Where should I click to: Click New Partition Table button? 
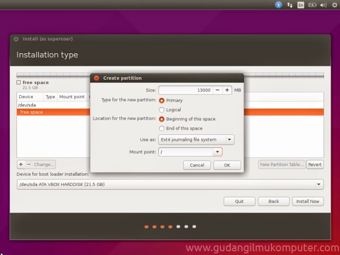pos(282,164)
